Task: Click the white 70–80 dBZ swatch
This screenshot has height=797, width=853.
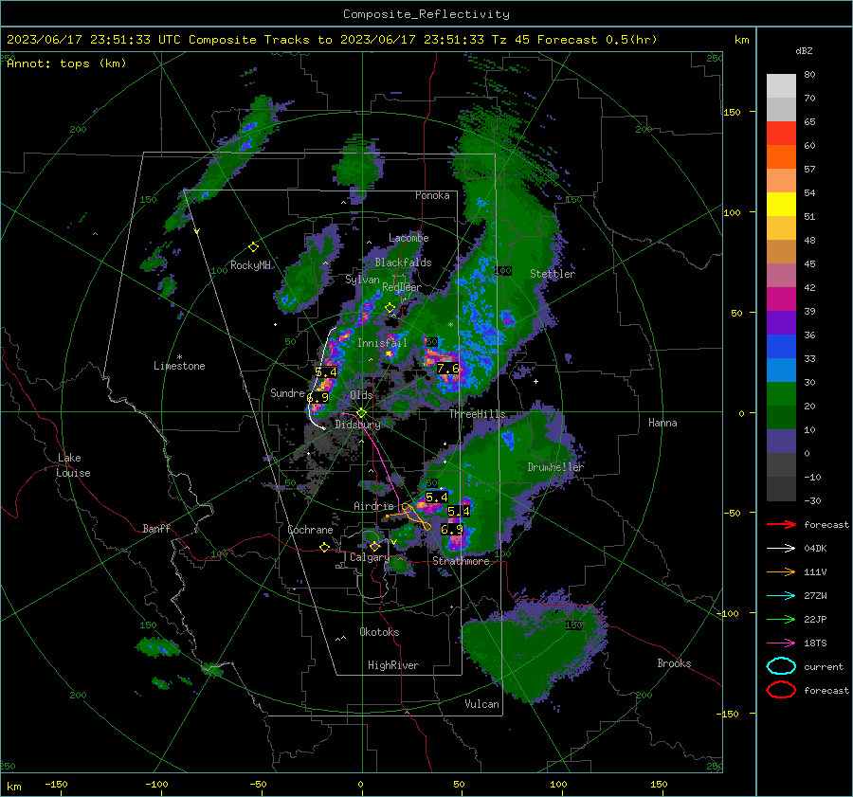Action: tap(781, 86)
